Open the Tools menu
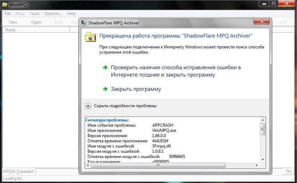 click(x=34, y=14)
